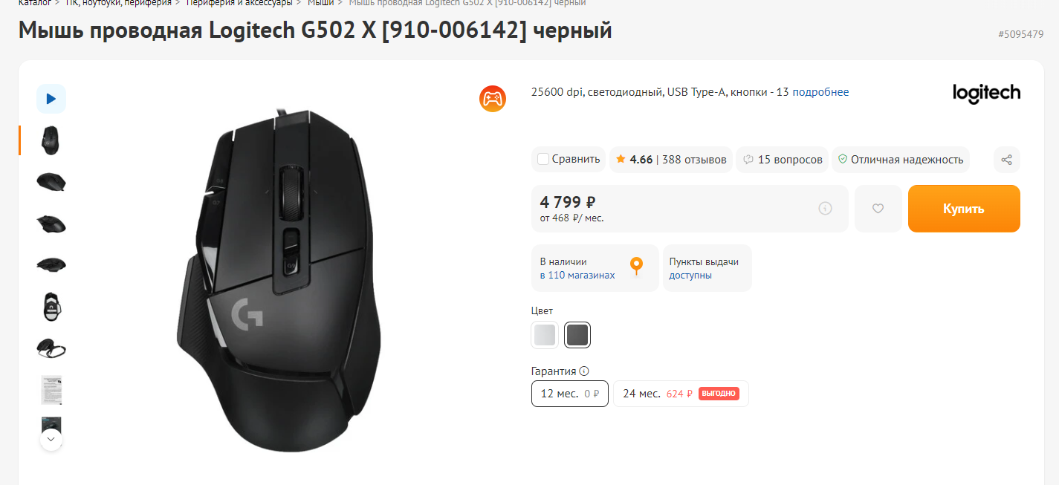Choose the black color swatch
This screenshot has height=485, width=1059.
point(577,336)
